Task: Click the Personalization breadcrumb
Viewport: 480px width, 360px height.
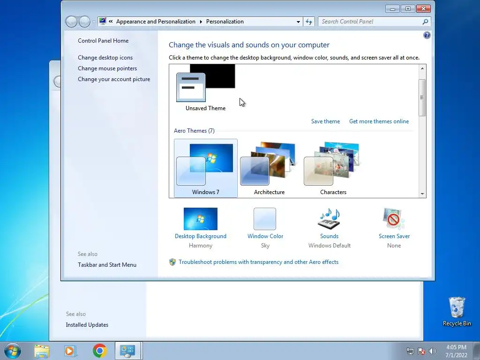Action: click(x=225, y=22)
